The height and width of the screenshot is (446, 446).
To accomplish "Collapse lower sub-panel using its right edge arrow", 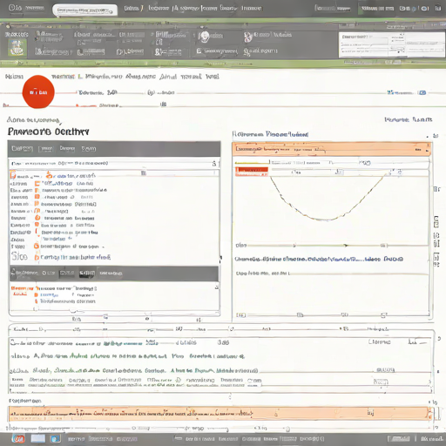I will pyautogui.click(x=216, y=287).
